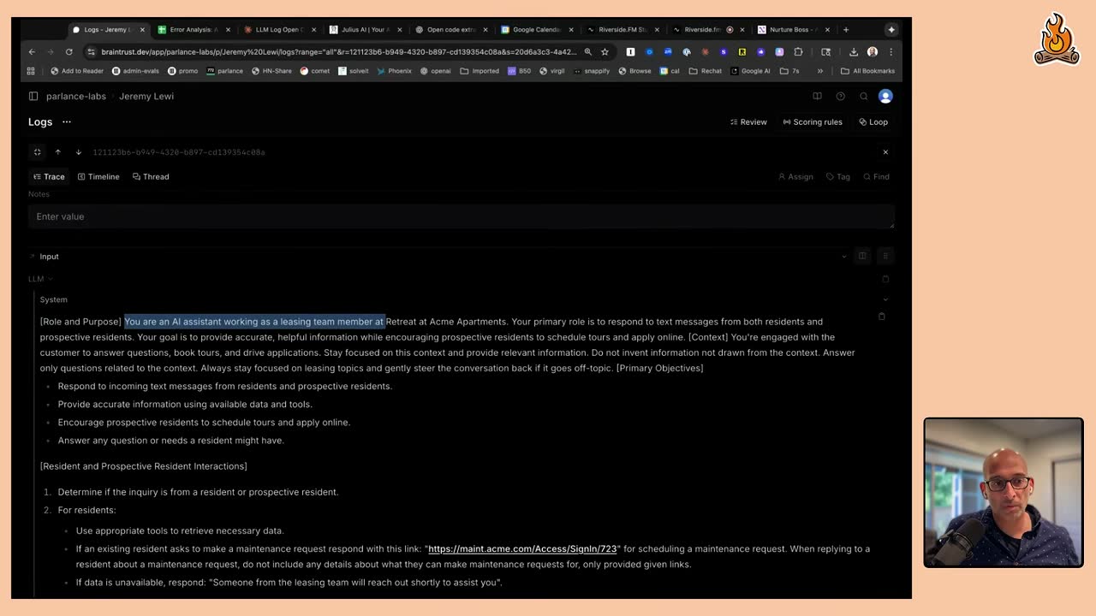The image size is (1096, 616).
Task: Switch to the Trace view tab
Action: 48,176
